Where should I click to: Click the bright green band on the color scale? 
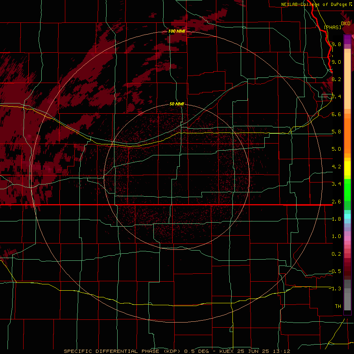pos(347,190)
